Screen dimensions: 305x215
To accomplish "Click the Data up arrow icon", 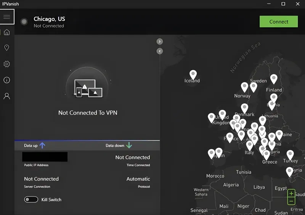I will point(42,145).
